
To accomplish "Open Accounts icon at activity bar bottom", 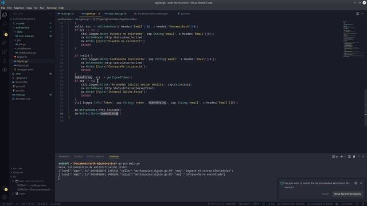I will pyautogui.click(x=5, y=189).
